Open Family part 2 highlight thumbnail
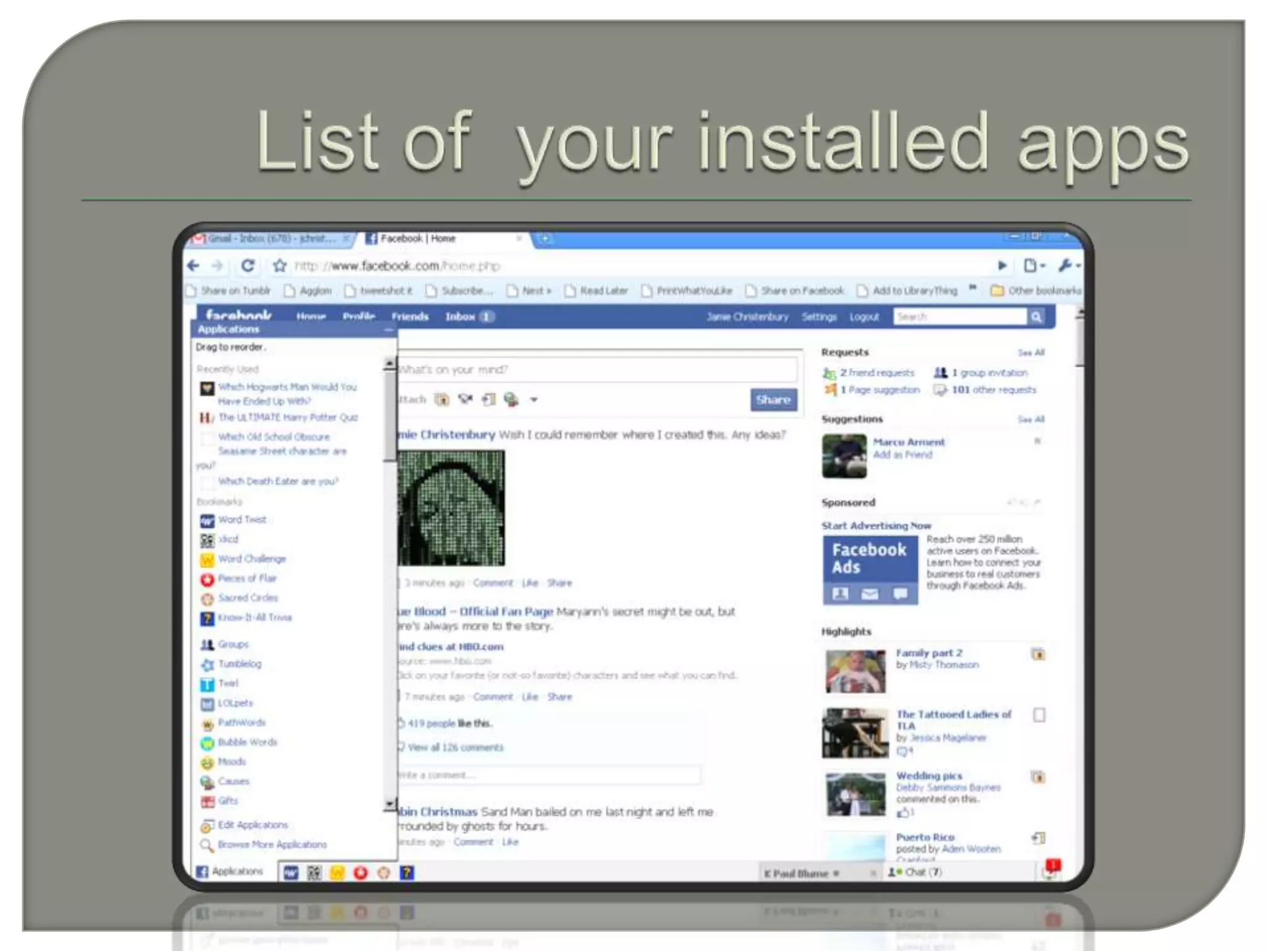This screenshot has width=1268, height=951. 856,671
